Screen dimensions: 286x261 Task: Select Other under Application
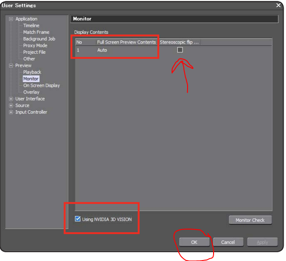point(29,59)
